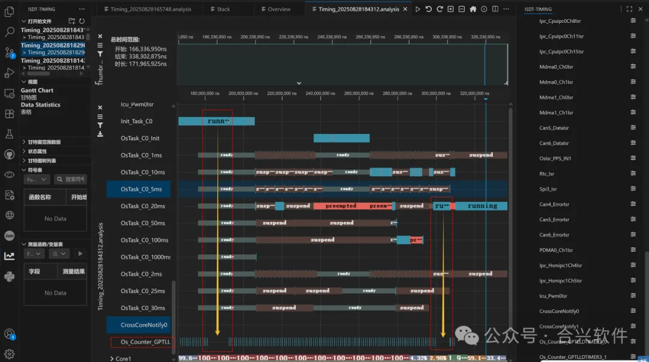
Task: Open Gantt Chart view link
Action: 37,90
